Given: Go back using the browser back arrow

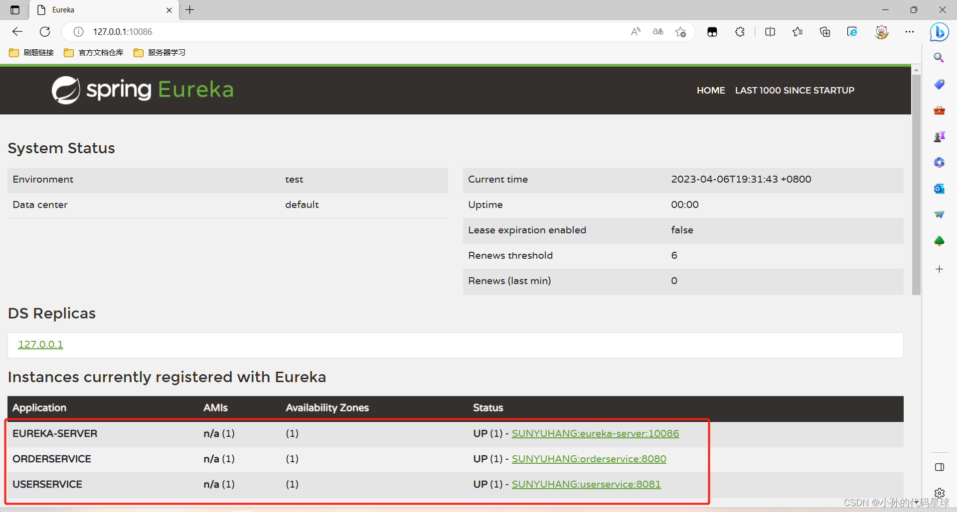Looking at the screenshot, I should [17, 32].
